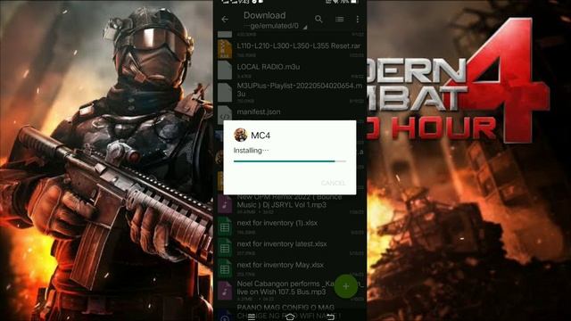Viewport: 571px width, 321px height.
Task: Click spreadsheet icon of inventory latest.xlsx
Action: (225, 247)
